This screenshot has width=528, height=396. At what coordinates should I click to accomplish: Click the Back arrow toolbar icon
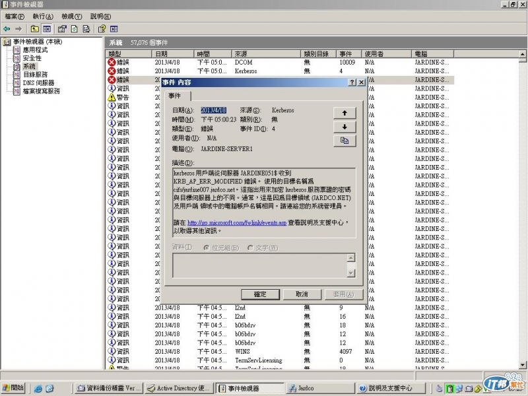pos(7,29)
